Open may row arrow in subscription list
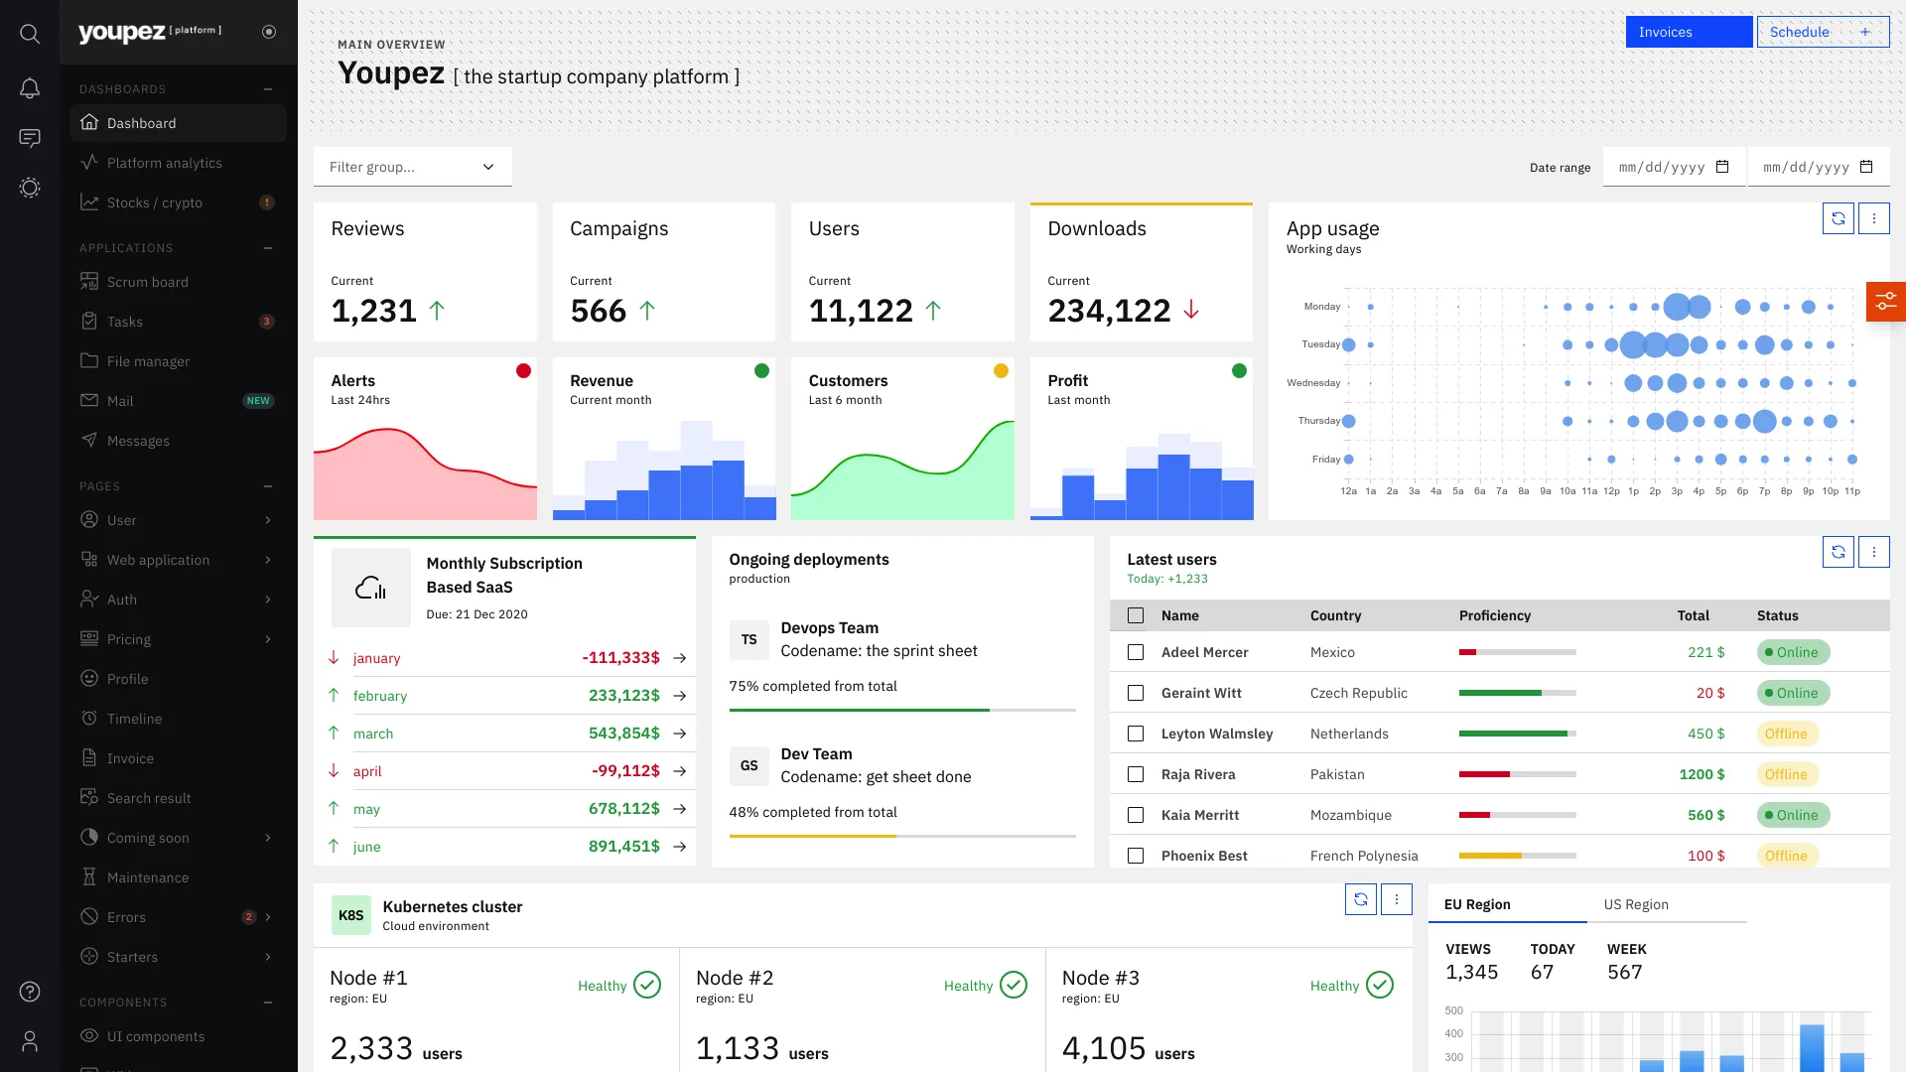1906x1072 pixels. [680, 809]
